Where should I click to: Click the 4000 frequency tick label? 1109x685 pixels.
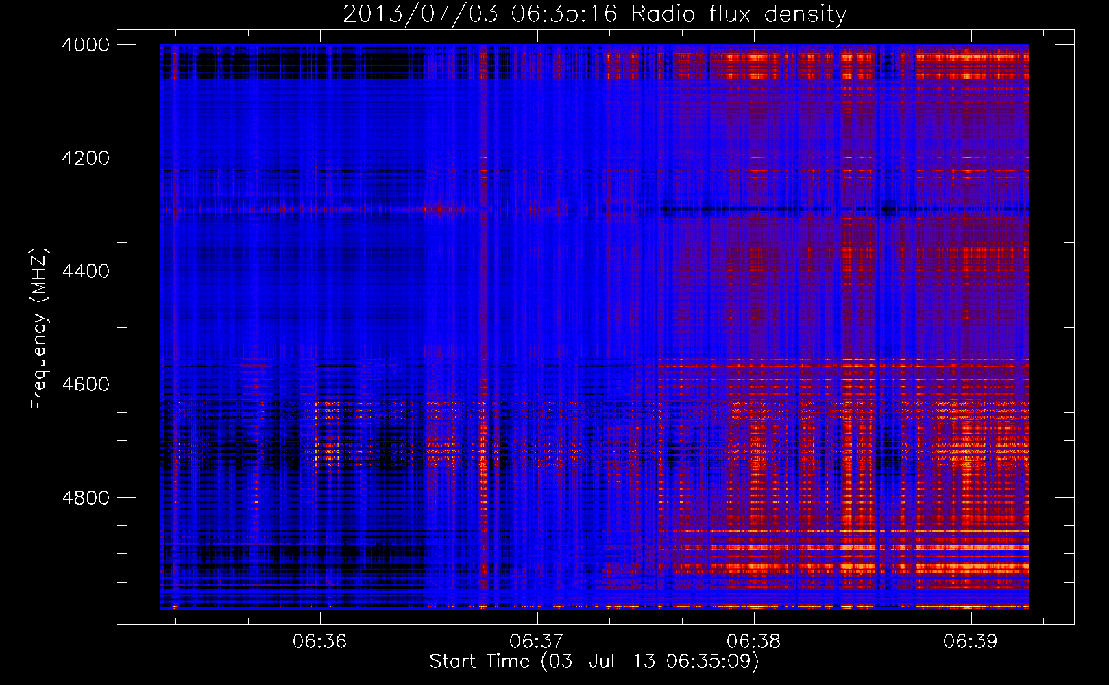(x=86, y=45)
